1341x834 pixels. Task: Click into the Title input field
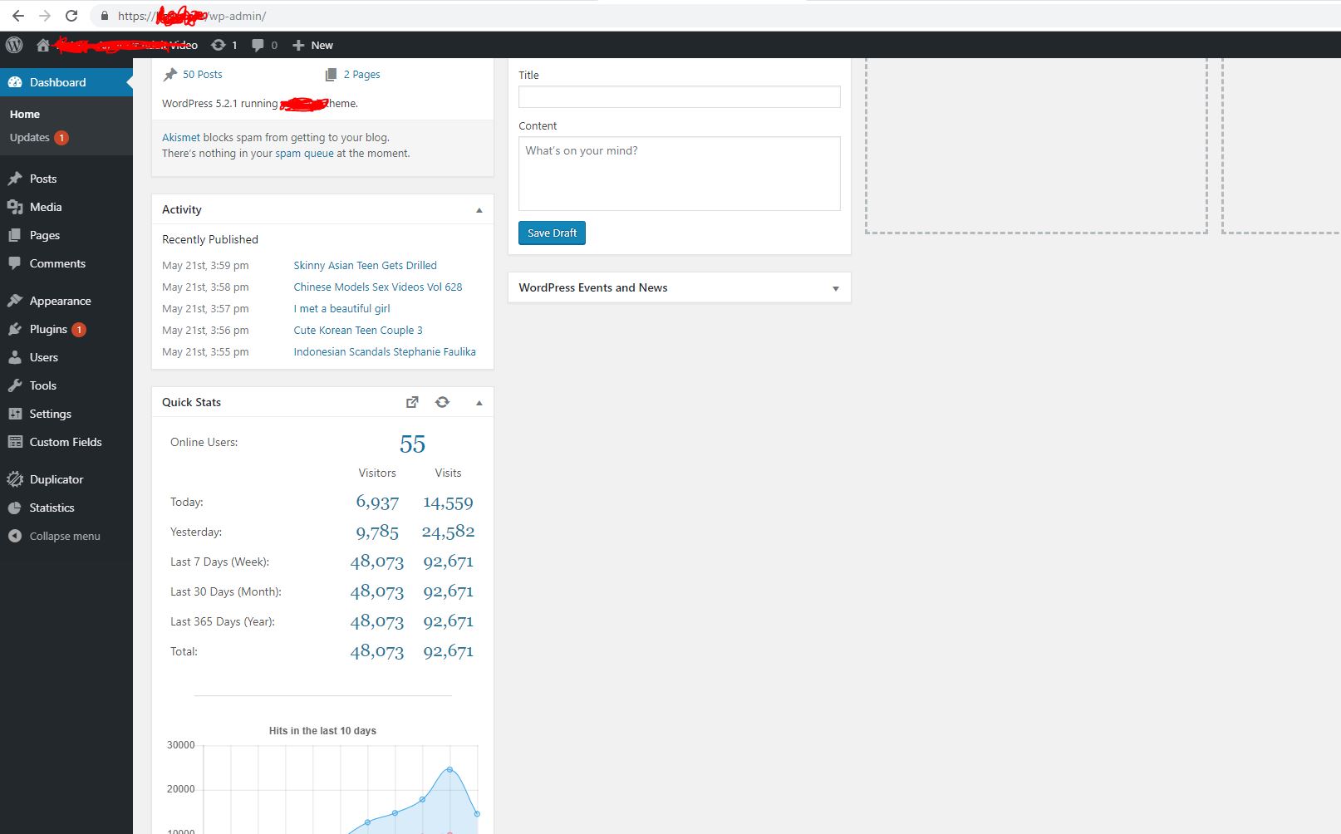(679, 97)
